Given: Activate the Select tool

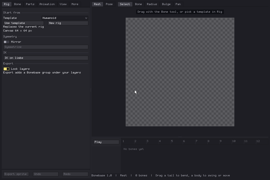Looking at the screenshot, I should [125, 4].
